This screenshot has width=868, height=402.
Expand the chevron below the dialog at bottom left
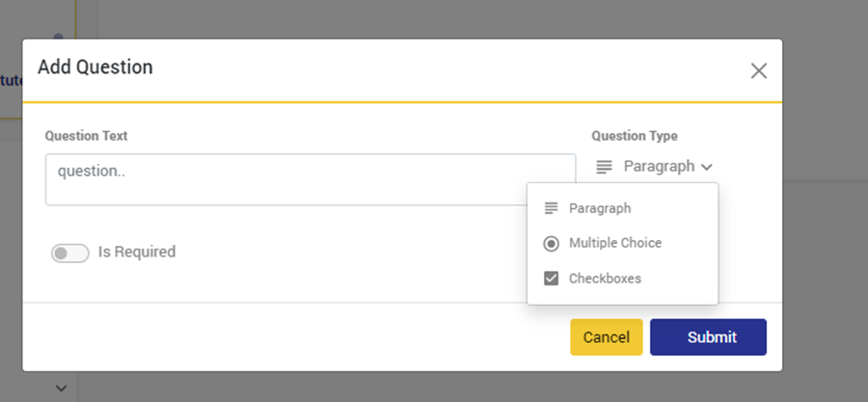click(x=61, y=388)
